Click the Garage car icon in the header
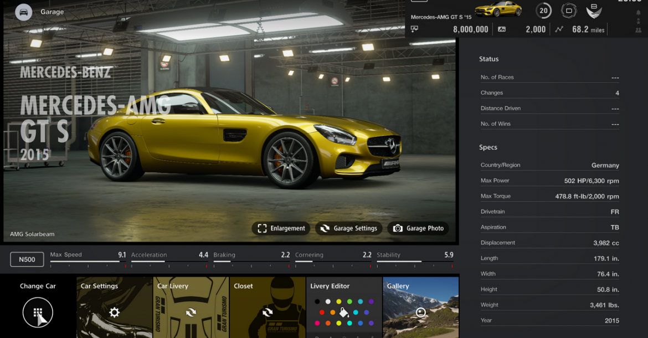 click(x=23, y=12)
